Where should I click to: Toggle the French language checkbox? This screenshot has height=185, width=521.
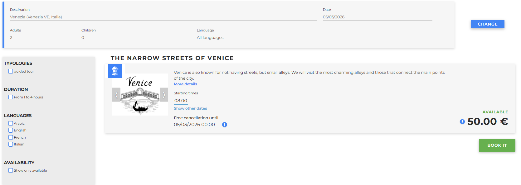pyautogui.click(x=11, y=137)
